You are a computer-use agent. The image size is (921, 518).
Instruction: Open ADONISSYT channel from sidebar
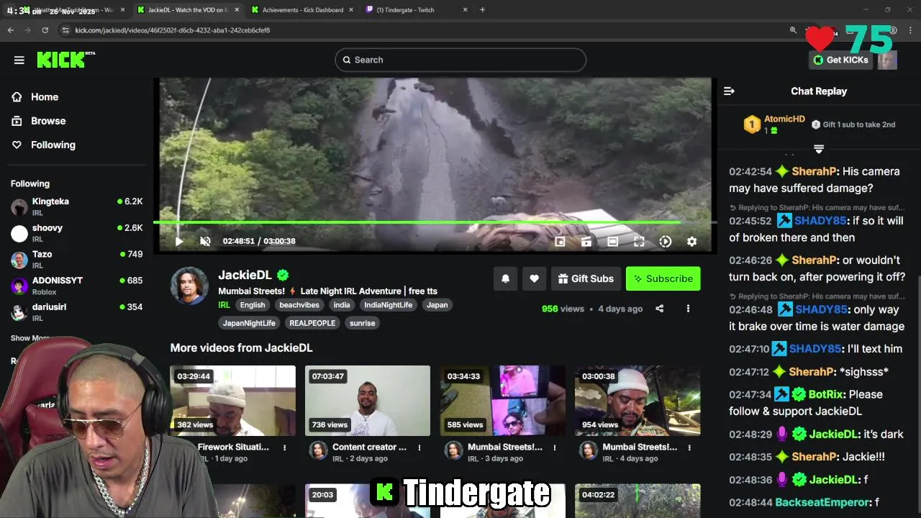[76, 286]
